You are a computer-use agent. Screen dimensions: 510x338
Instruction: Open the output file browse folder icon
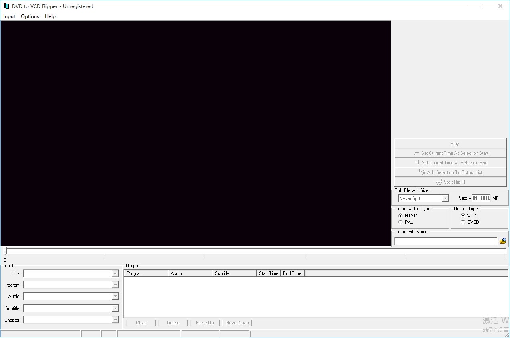[x=503, y=241]
